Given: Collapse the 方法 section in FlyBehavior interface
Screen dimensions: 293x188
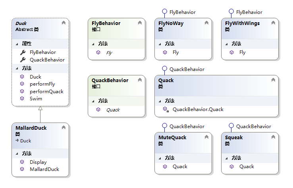Looking at the screenshot, I should pyautogui.click(x=93, y=44).
